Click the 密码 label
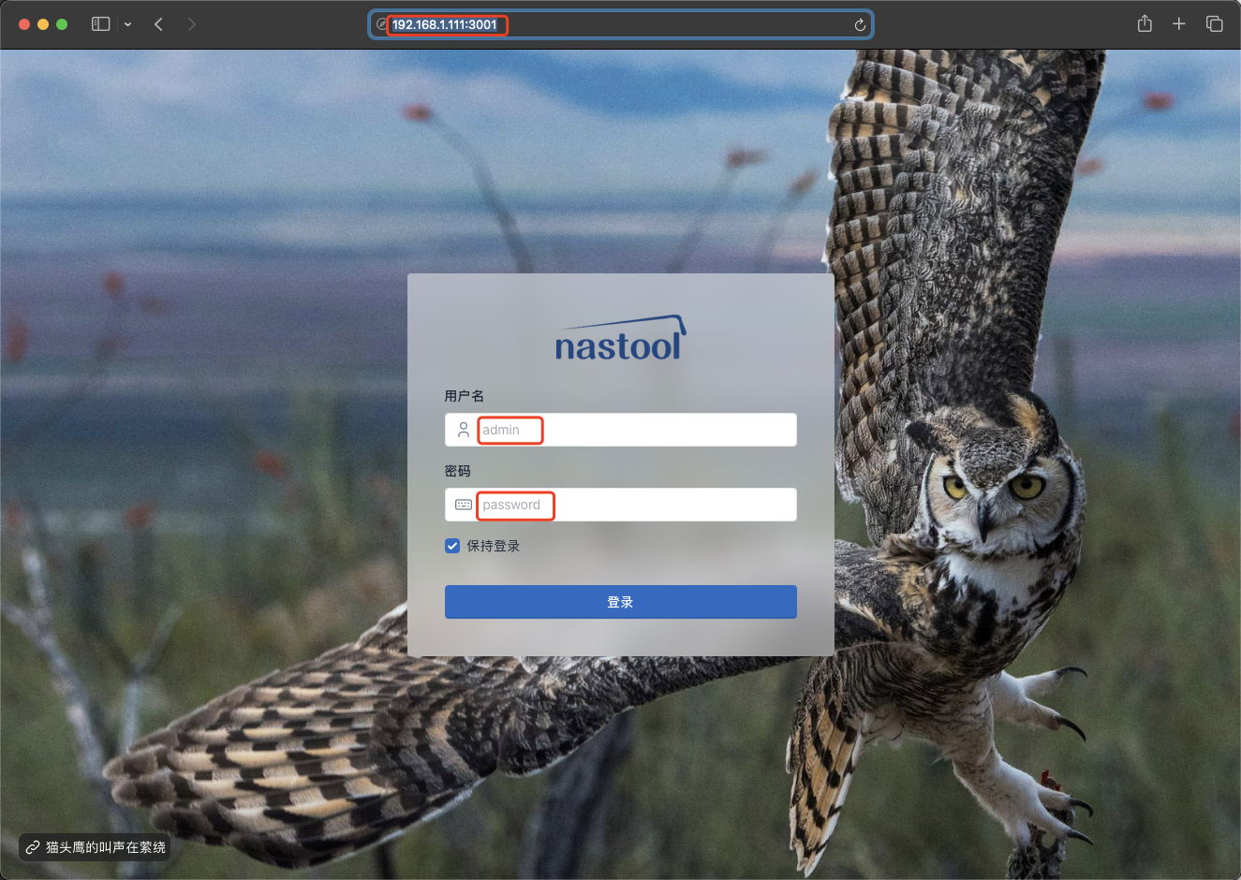The height and width of the screenshot is (880, 1241). click(x=458, y=471)
